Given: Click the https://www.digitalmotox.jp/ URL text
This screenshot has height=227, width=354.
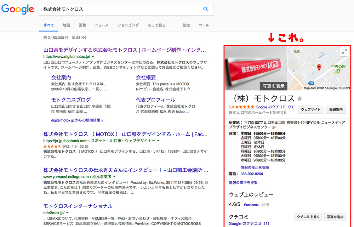Looking at the screenshot, I should pyautogui.click(x=67, y=57).
